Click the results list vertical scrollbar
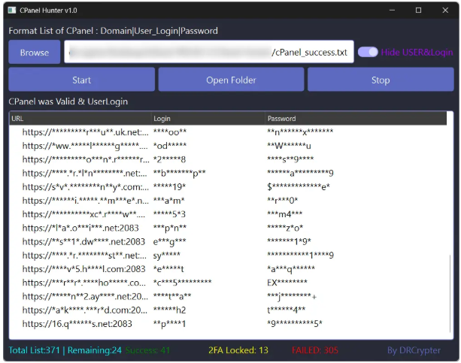 tap(450, 293)
